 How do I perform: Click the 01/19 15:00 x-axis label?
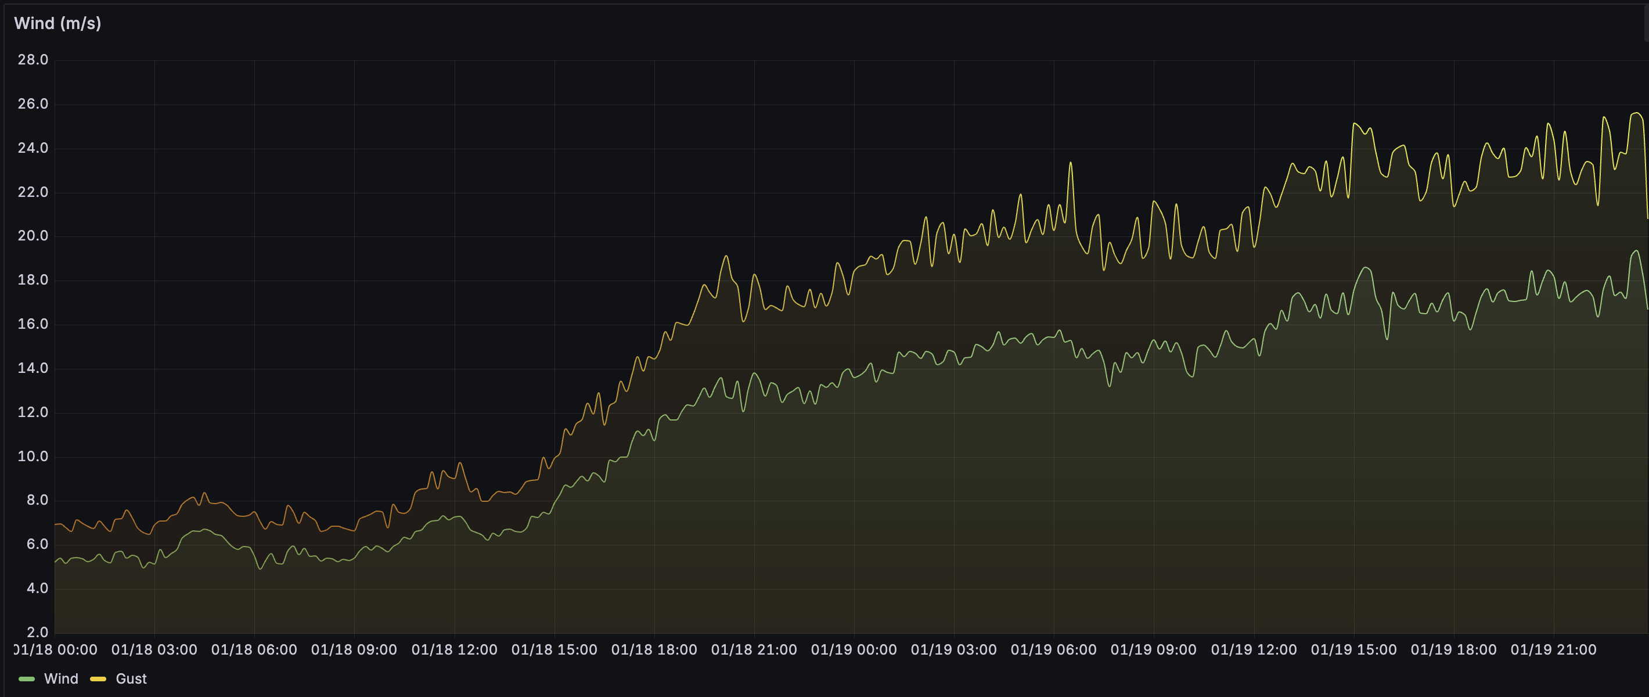[1353, 649]
